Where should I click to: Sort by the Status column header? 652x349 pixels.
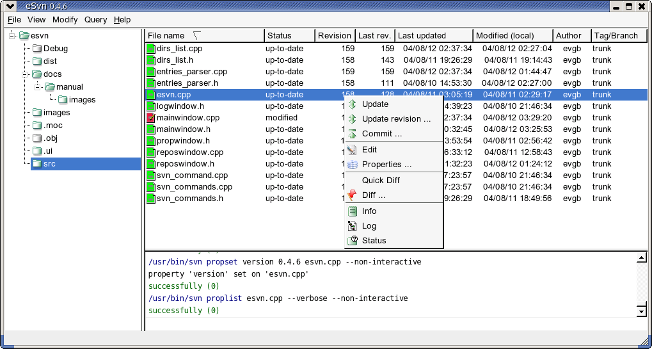click(289, 36)
